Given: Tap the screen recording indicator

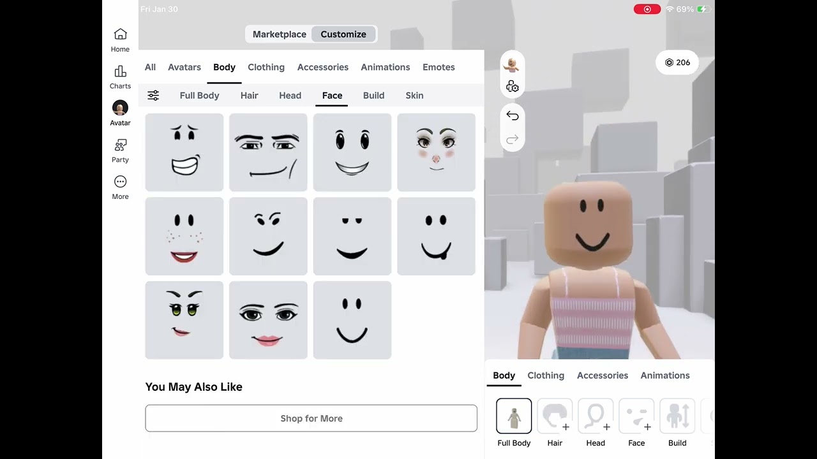Looking at the screenshot, I should 647,9.
